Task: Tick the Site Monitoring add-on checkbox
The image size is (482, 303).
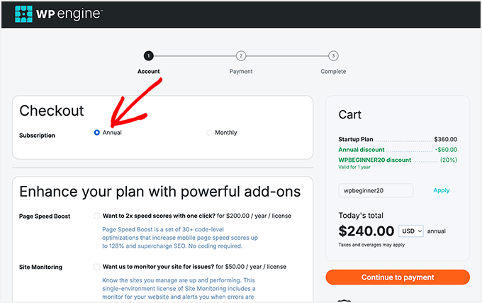Action: pos(96,267)
